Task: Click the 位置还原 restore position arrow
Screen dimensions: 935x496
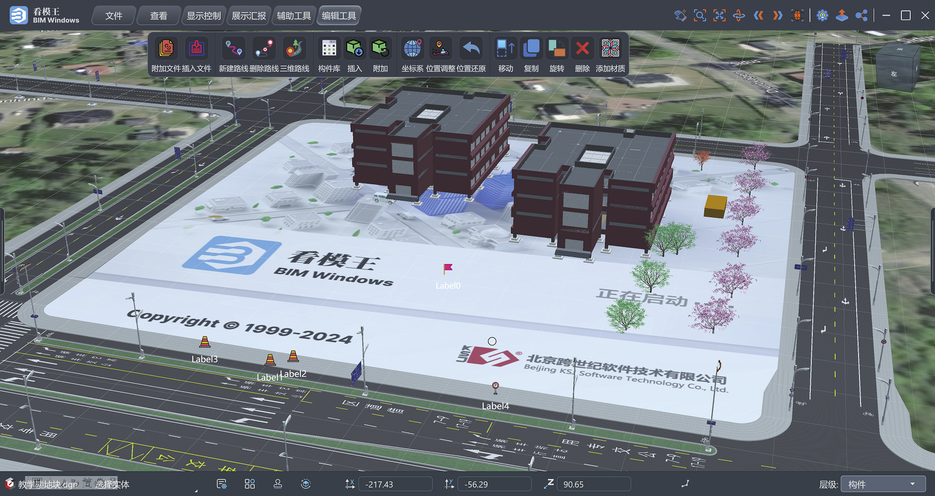Action: [x=471, y=49]
